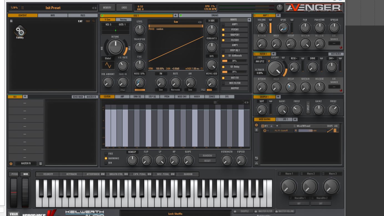Open the shaper SOFT type dropdown
Screen dimensions: 384x216
tap(262, 101)
